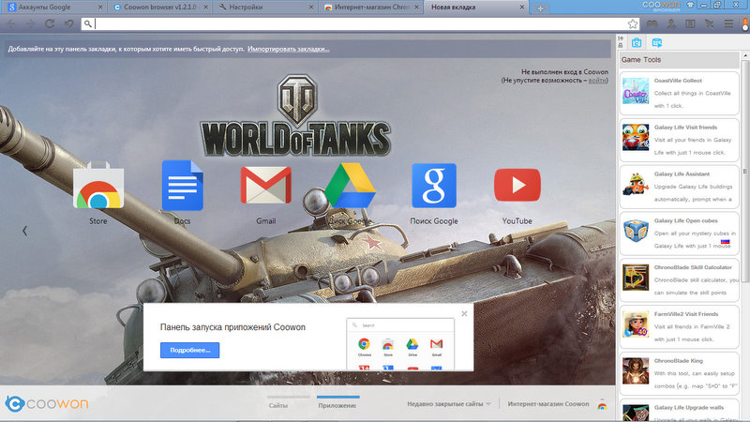The width and height of the screenshot is (750, 422).
Task: Open a new tab with plus button
Action: tap(540, 8)
